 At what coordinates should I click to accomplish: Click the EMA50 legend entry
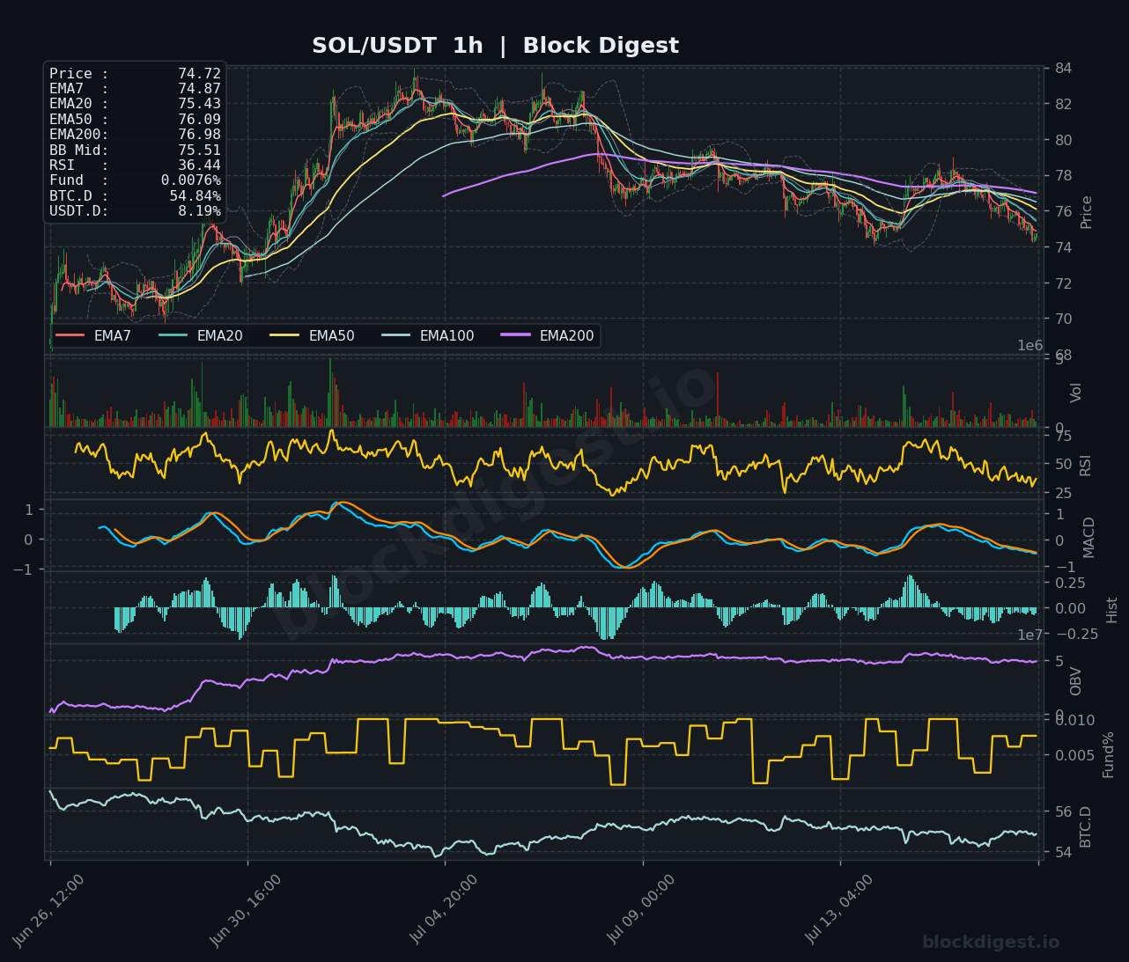(x=313, y=335)
